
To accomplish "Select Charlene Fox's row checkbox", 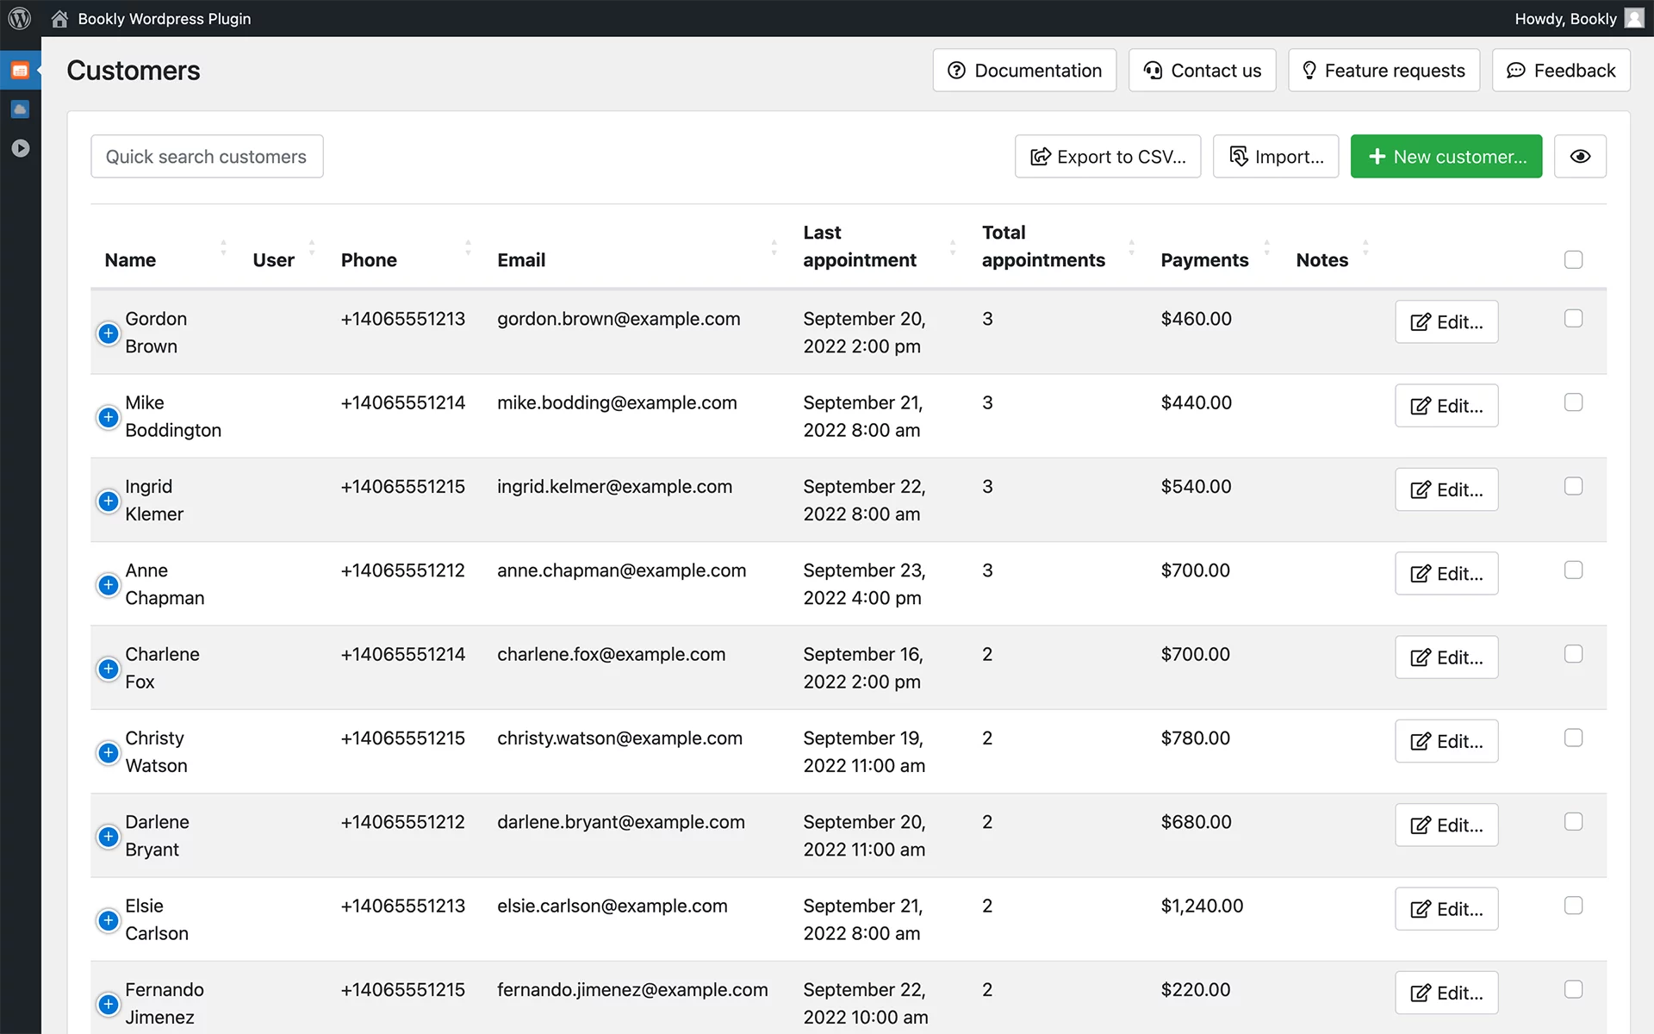I will tap(1573, 654).
